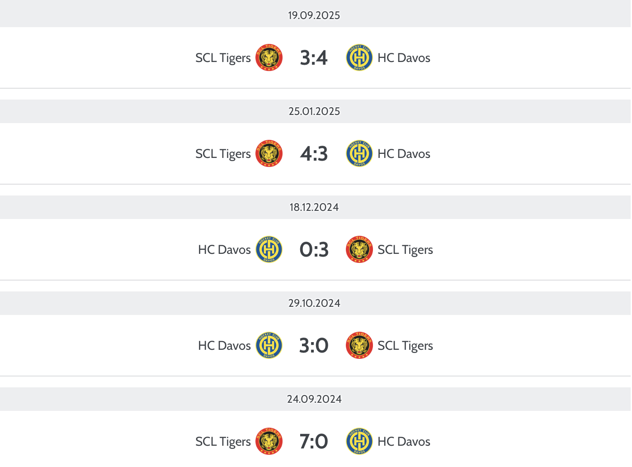Select SCL Tigers team name in 19.09.2025 game

pyautogui.click(x=223, y=58)
